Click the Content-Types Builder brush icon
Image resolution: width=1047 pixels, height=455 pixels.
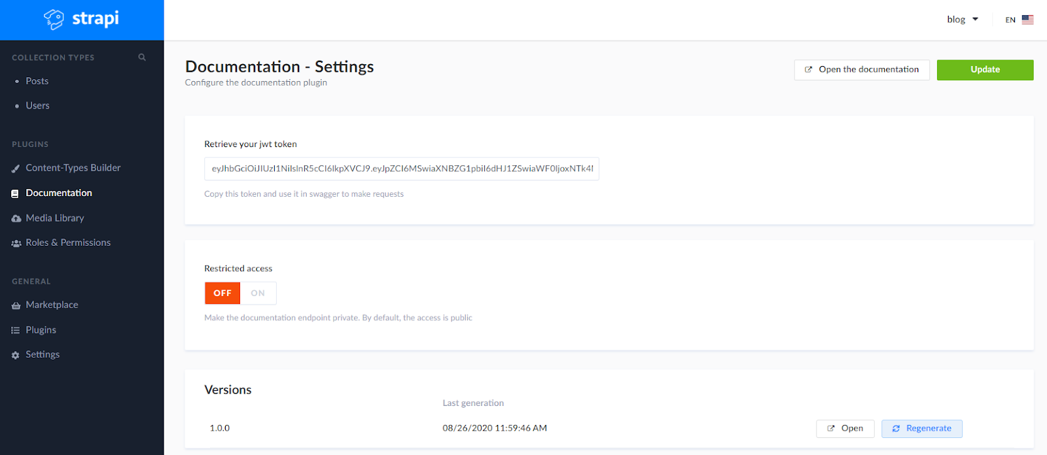click(x=16, y=169)
